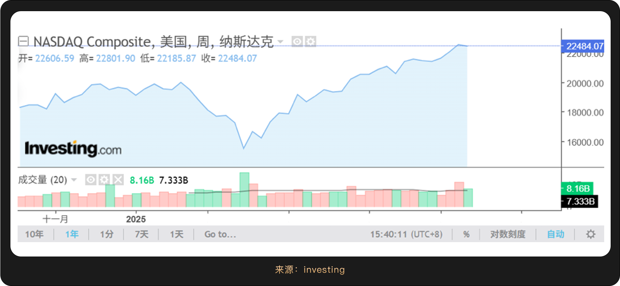
Task: Open 成交量 volume indicator settings gear
Action: pyautogui.click(x=104, y=180)
